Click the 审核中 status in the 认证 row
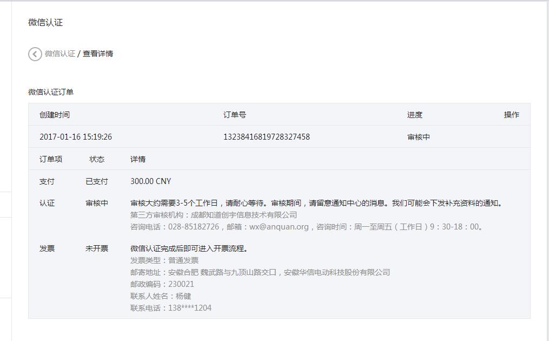Screen dimensions: 549x341 97,203
